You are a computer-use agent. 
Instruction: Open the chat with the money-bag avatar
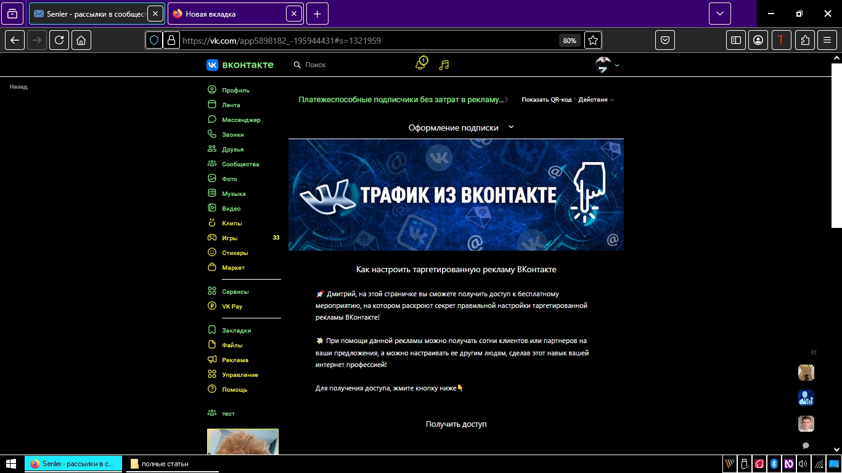coord(806,373)
